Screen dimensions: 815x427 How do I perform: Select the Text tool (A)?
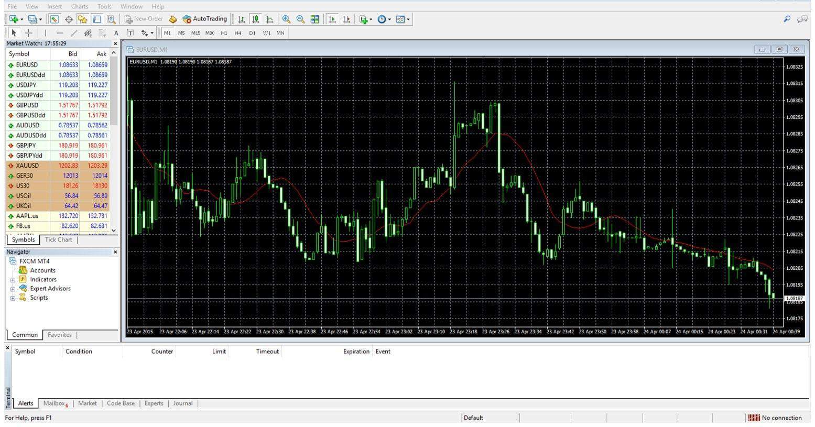click(116, 32)
